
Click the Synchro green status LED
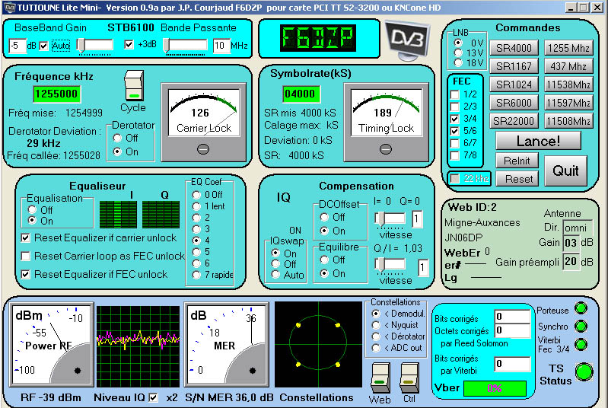coord(581,326)
